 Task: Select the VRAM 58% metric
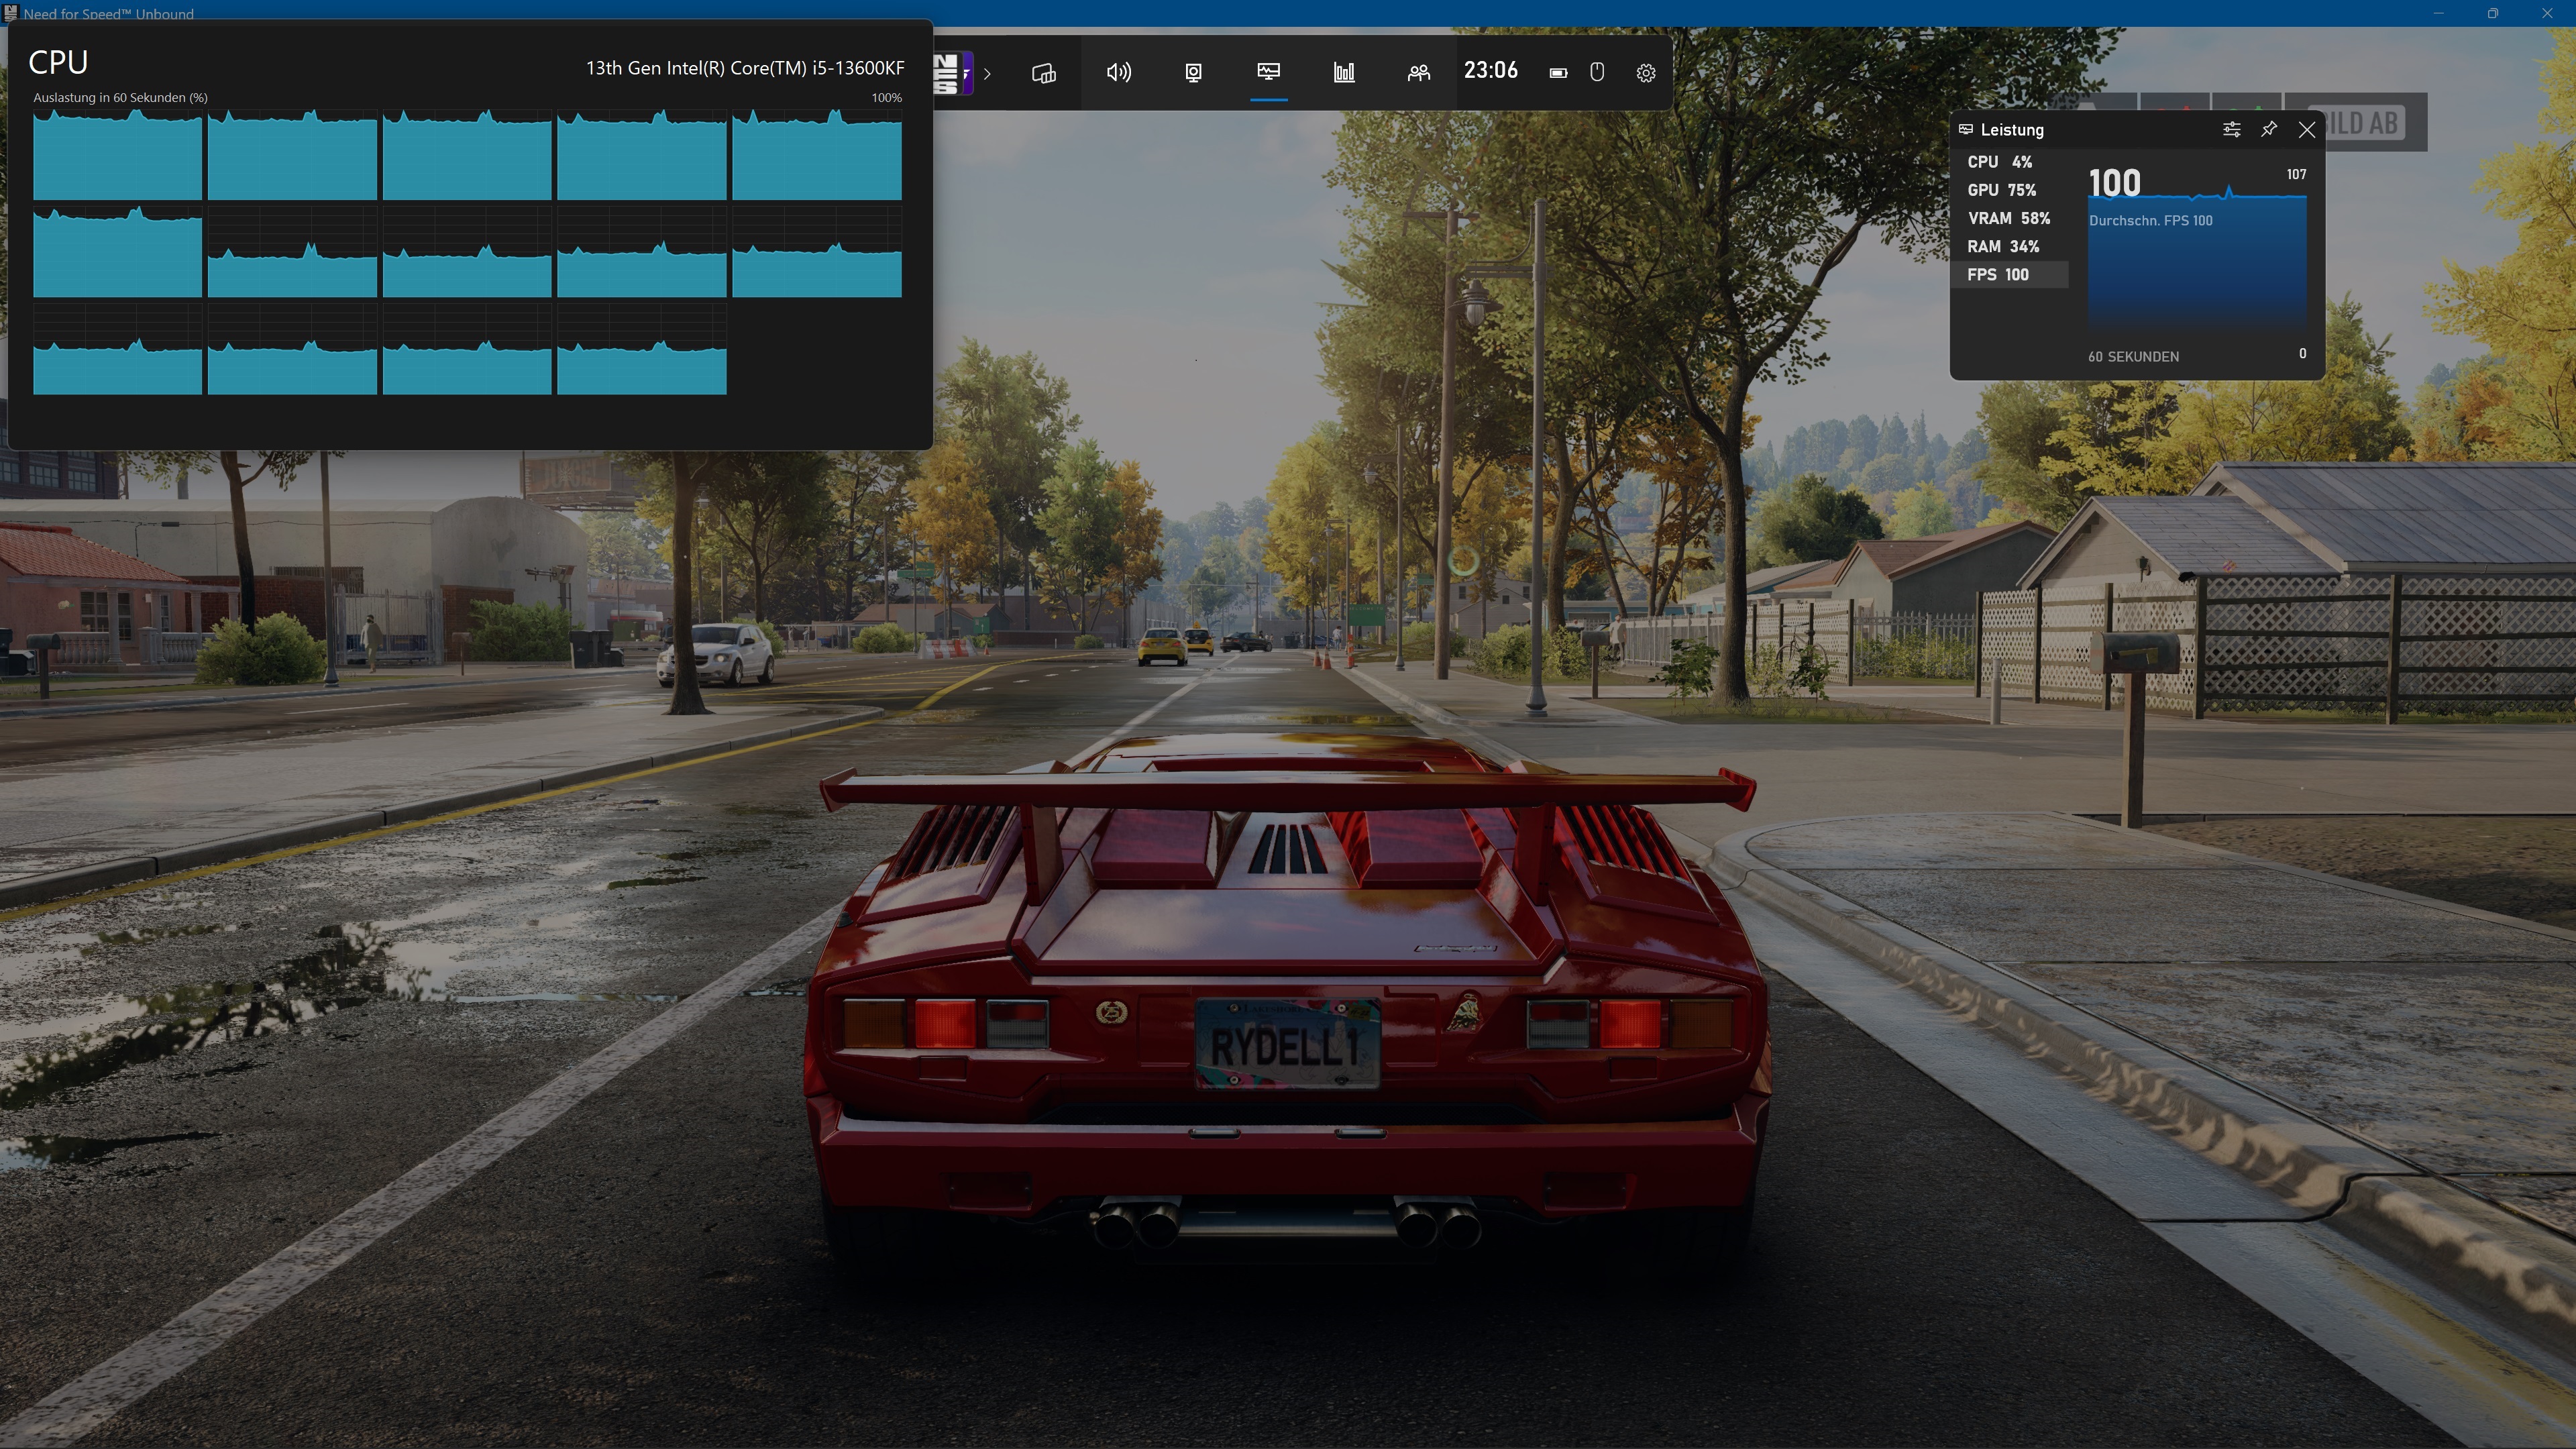2009,218
